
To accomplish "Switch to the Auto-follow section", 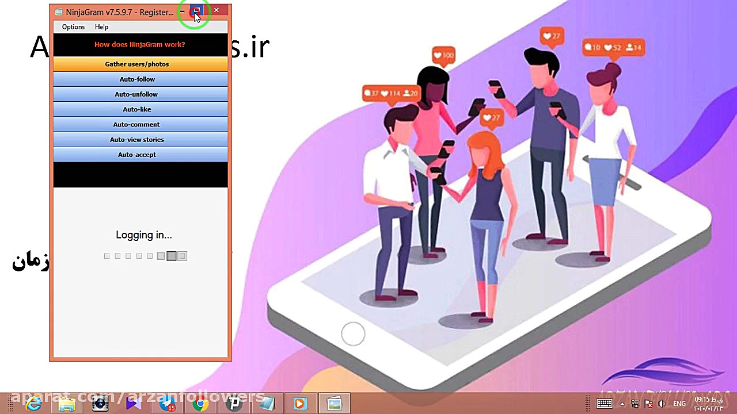I will click(x=140, y=79).
